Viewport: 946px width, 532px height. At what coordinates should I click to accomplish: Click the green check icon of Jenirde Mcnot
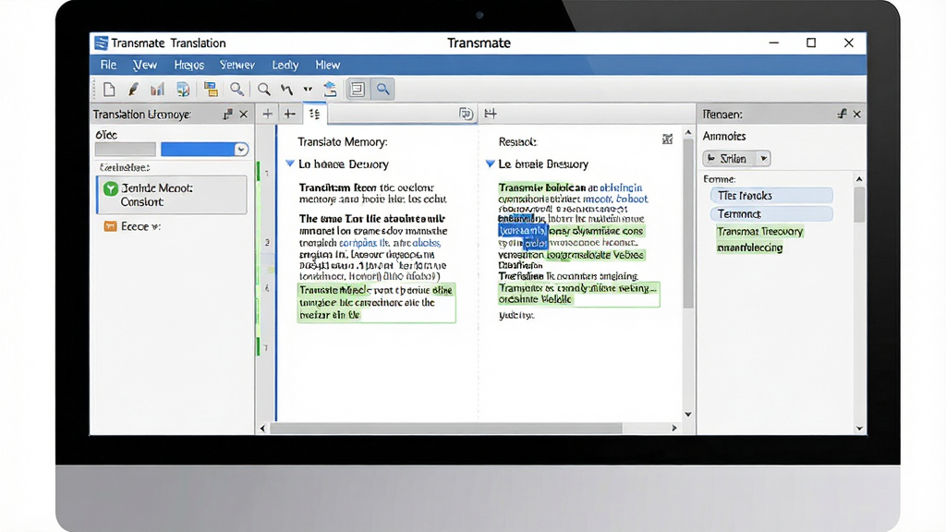pos(111,188)
